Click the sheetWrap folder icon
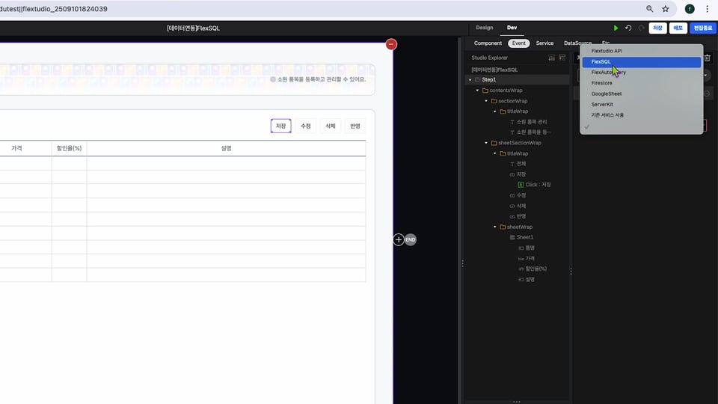Screen dimensions: 718x404 (x=503, y=227)
